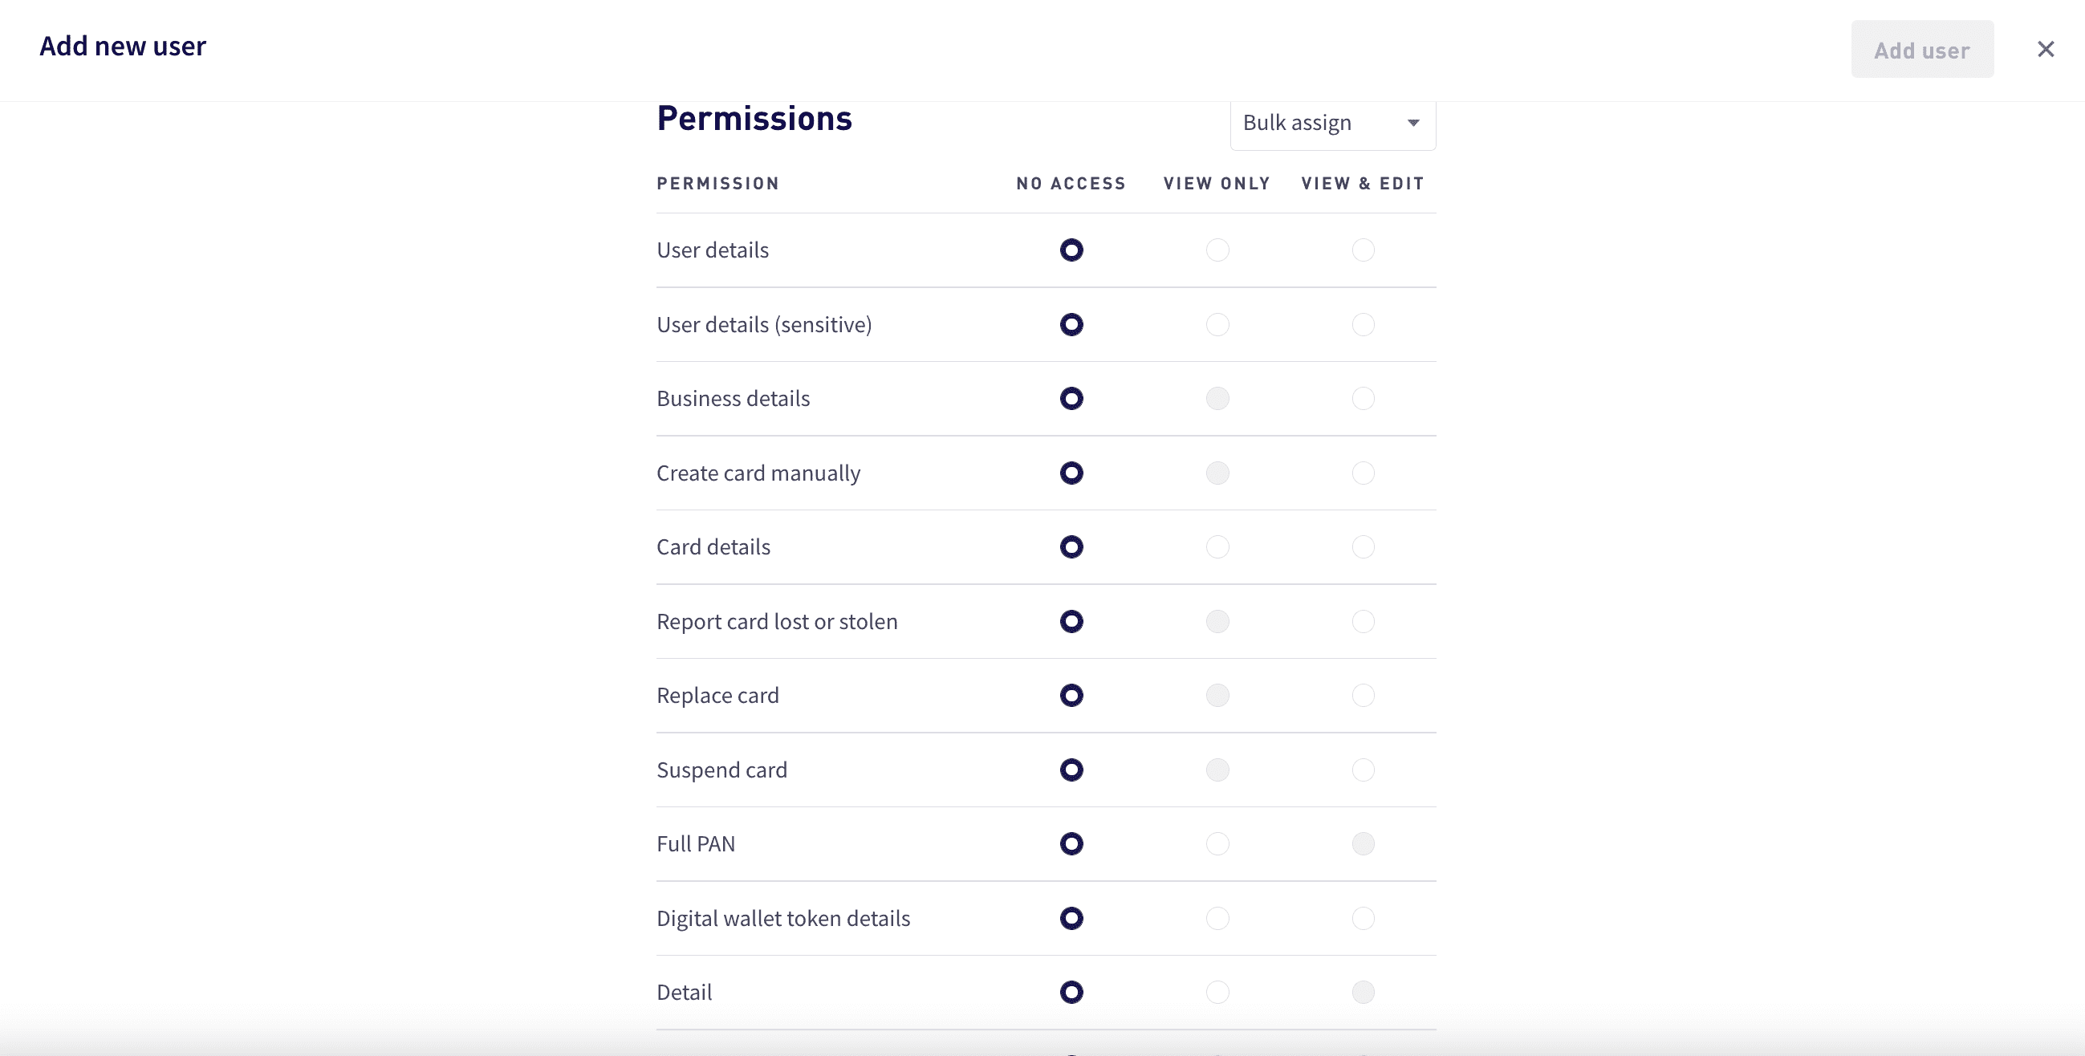Select View Only for Create card manually
Viewport: 2085px width, 1056px height.
(1217, 473)
